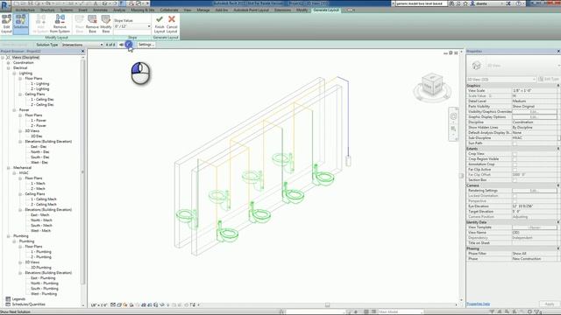Click the signed-in user account icon
Viewport: 561px width, 315px height.
tap(472, 3)
